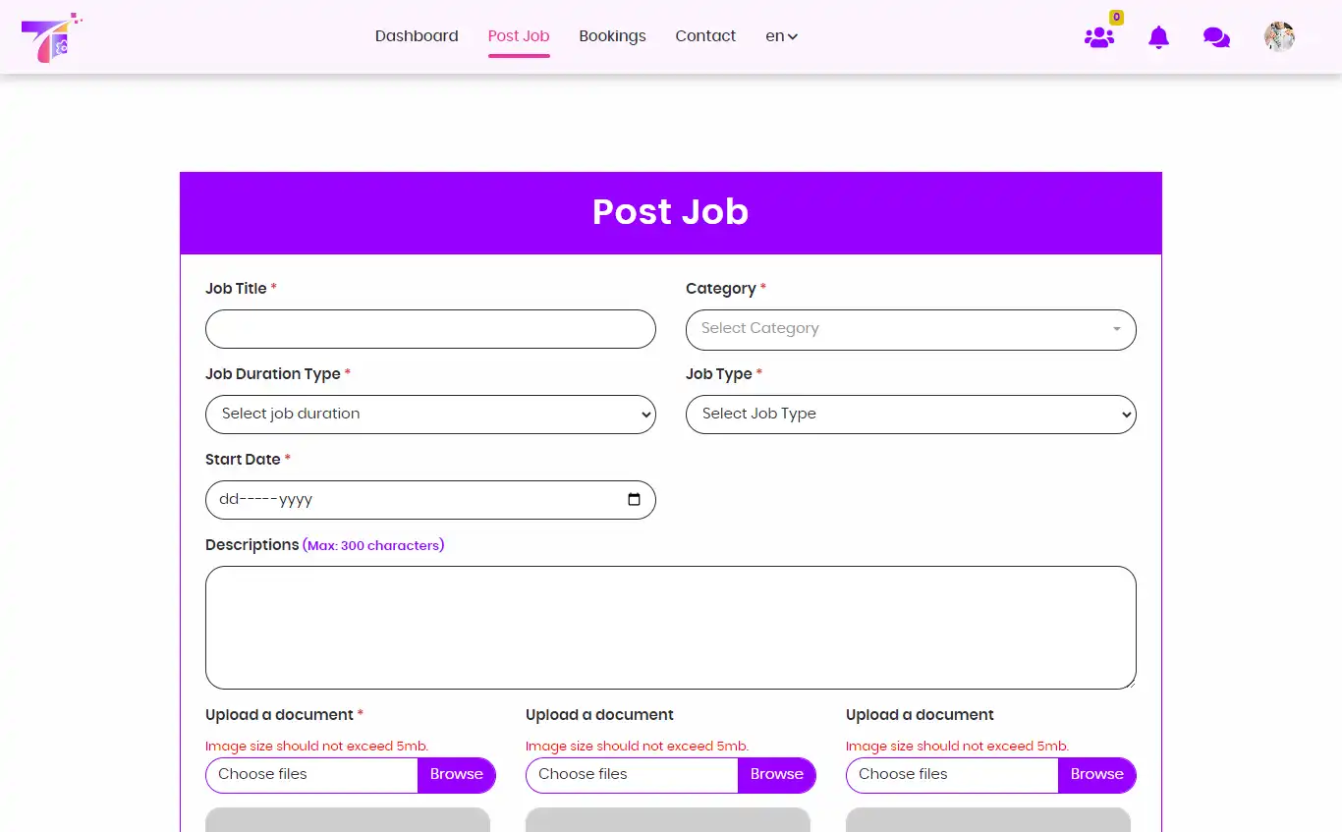This screenshot has width=1342, height=832.
Task: Navigate to the Dashboard menu item
Action: (416, 36)
